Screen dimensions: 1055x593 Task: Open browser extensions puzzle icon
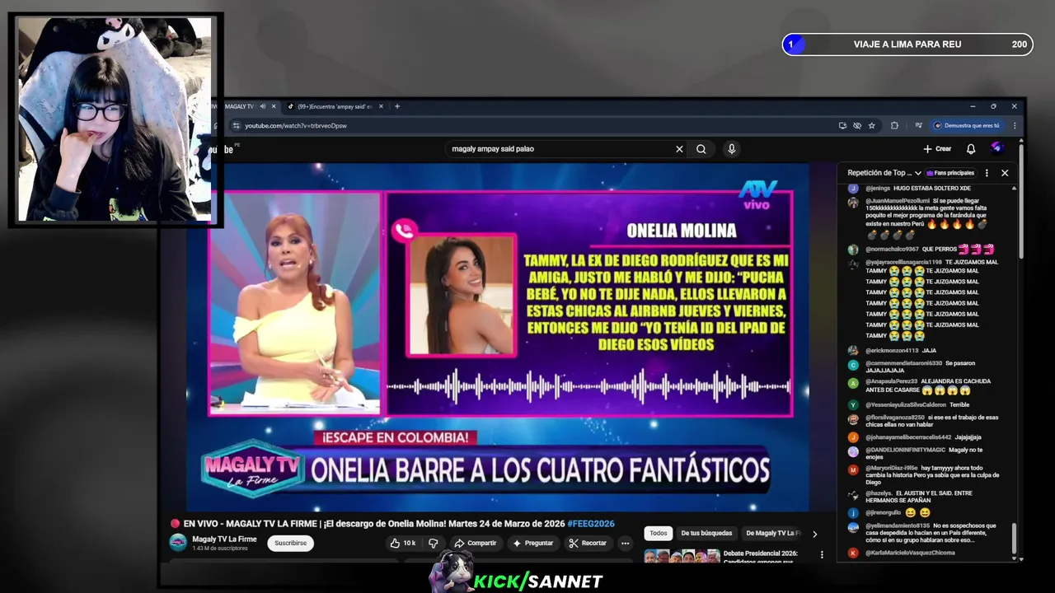pos(894,126)
